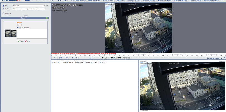Step one frame backward
The height and width of the screenshot is (112, 226).
tap(72, 58)
